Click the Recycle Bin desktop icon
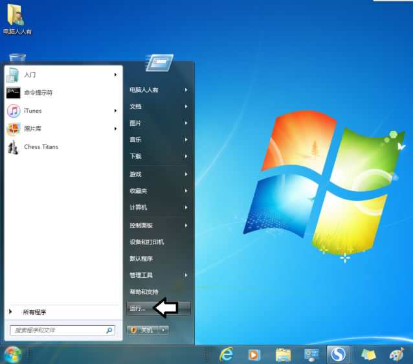Screen dimensions: 413x364 click(x=17, y=57)
